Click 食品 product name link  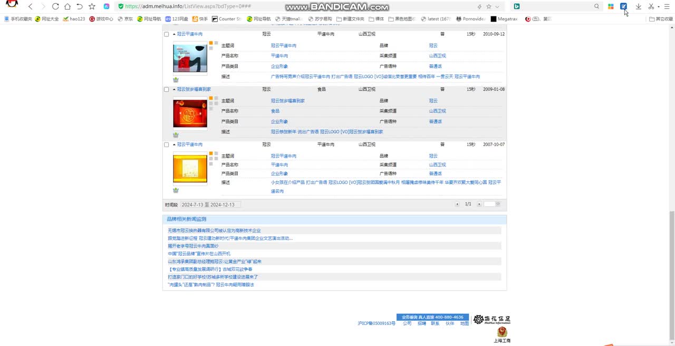(275, 111)
